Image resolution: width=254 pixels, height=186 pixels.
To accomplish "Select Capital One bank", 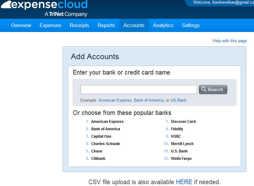I will (101, 136).
